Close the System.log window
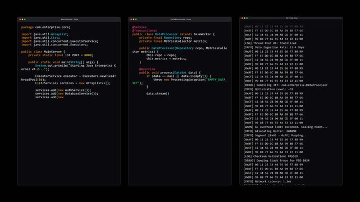The image size is (360, 202). 242,18
